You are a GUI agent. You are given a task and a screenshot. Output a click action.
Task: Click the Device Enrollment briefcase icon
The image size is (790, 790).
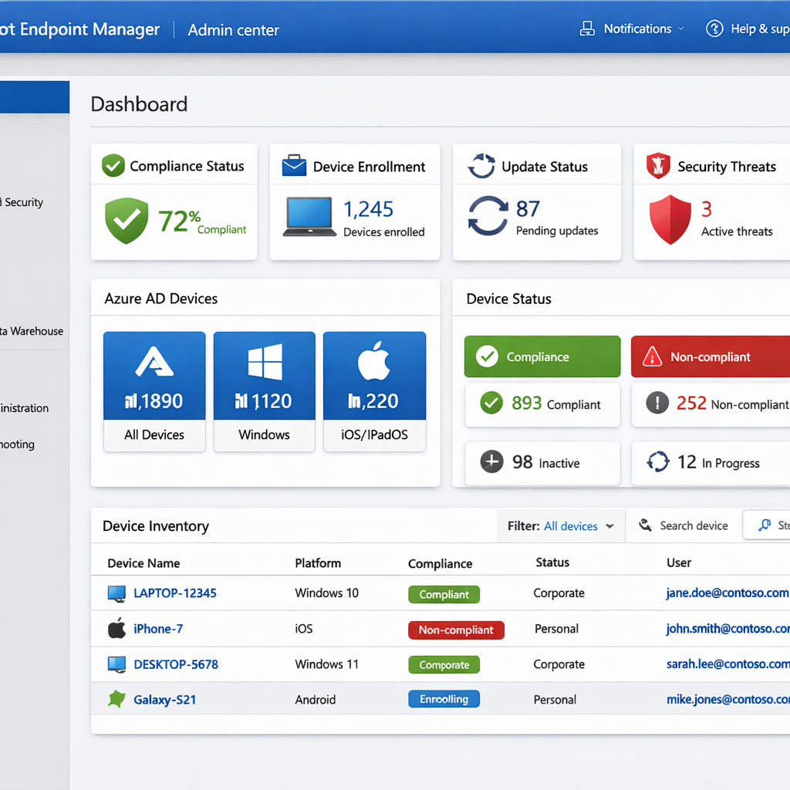pos(294,166)
